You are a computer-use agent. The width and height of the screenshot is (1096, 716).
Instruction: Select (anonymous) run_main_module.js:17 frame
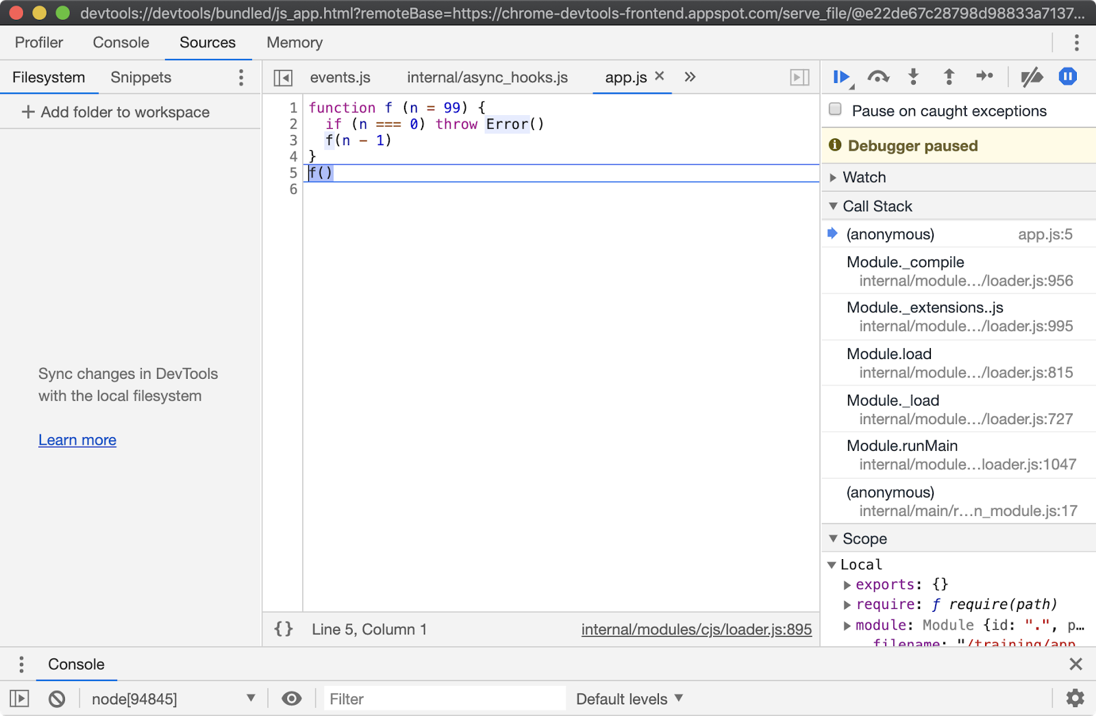tap(958, 502)
